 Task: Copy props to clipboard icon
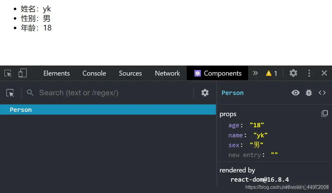tap(324, 114)
